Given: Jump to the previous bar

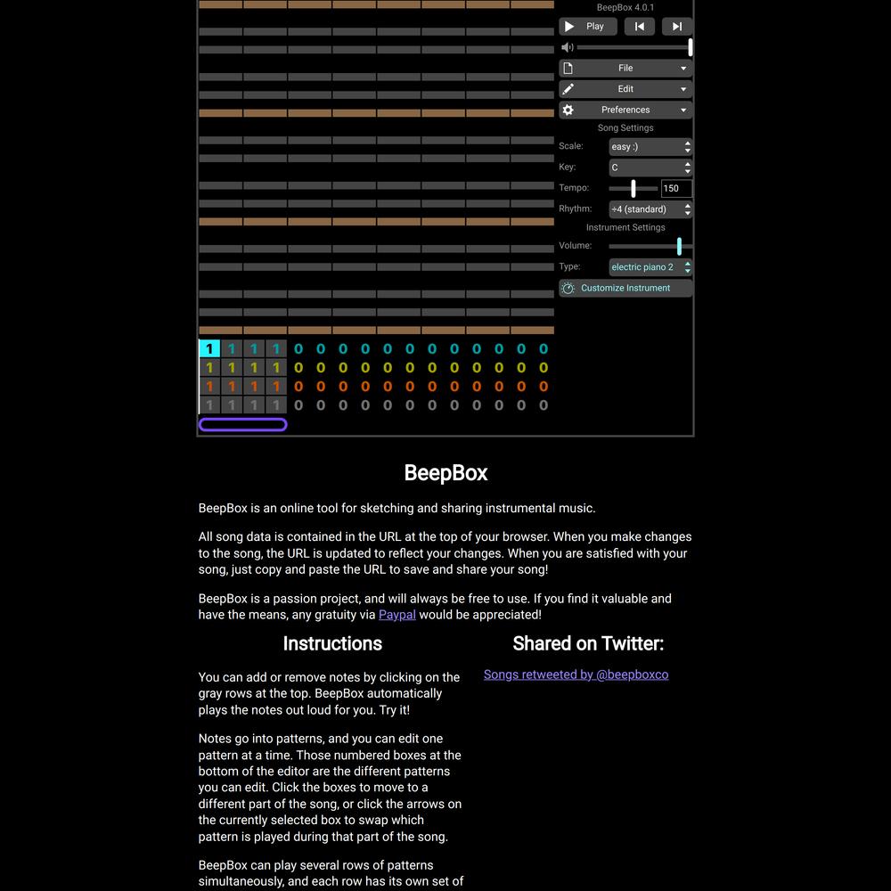Looking at the screenshot, I should [x=639, y=26].
